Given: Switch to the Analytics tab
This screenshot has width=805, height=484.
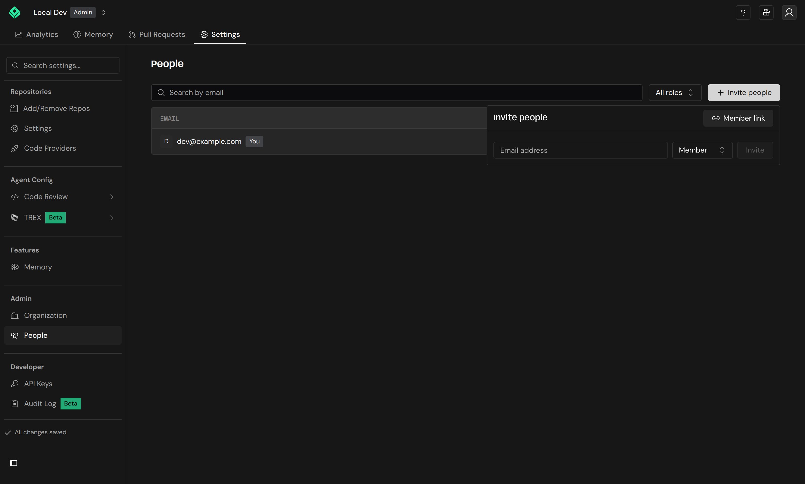Looking at the screenshot, I should tap(37, 35).
